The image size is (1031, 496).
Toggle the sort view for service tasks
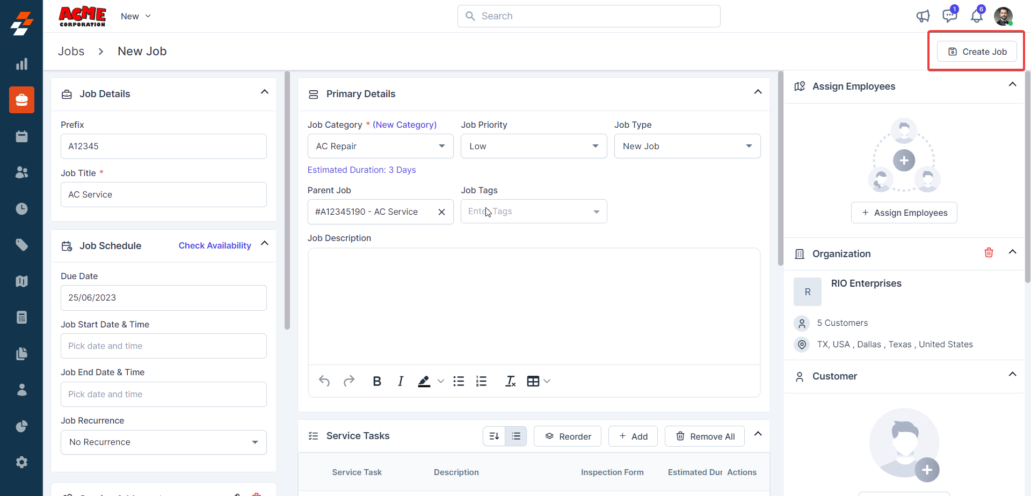pos(494,436)
